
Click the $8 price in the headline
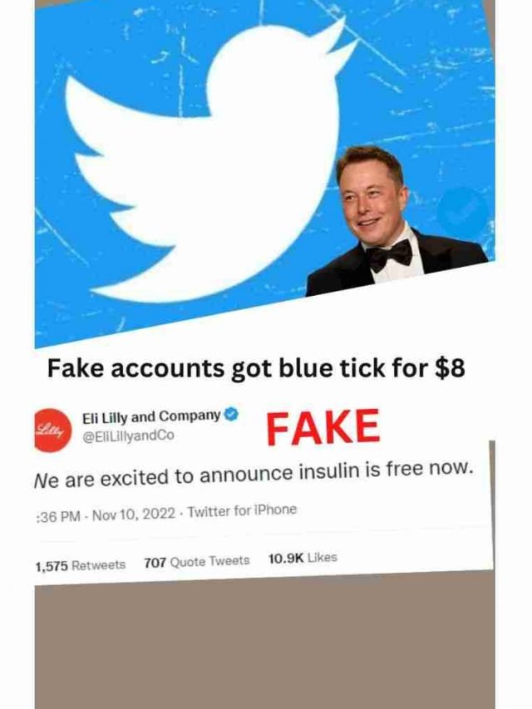(x=450, y=368)
